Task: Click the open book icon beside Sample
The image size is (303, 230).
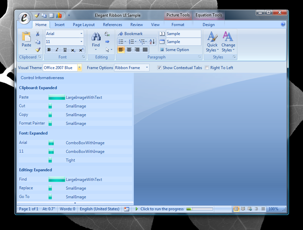Action: click(x=162, y=34)
